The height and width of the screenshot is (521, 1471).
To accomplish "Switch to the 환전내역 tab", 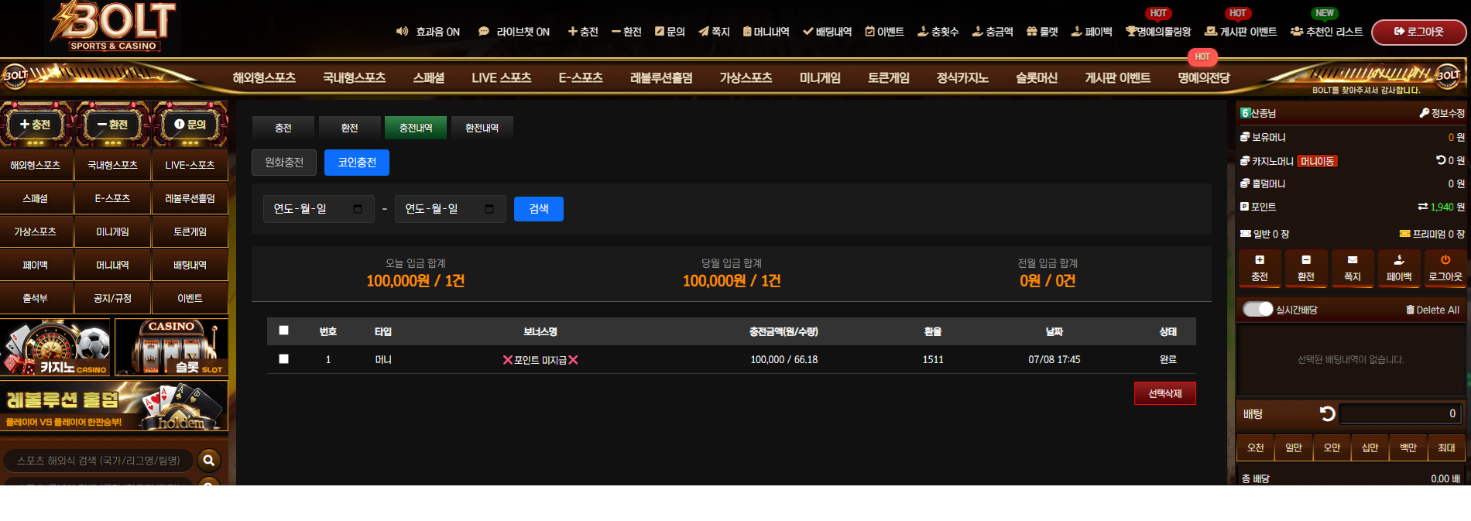I will 482,128.
